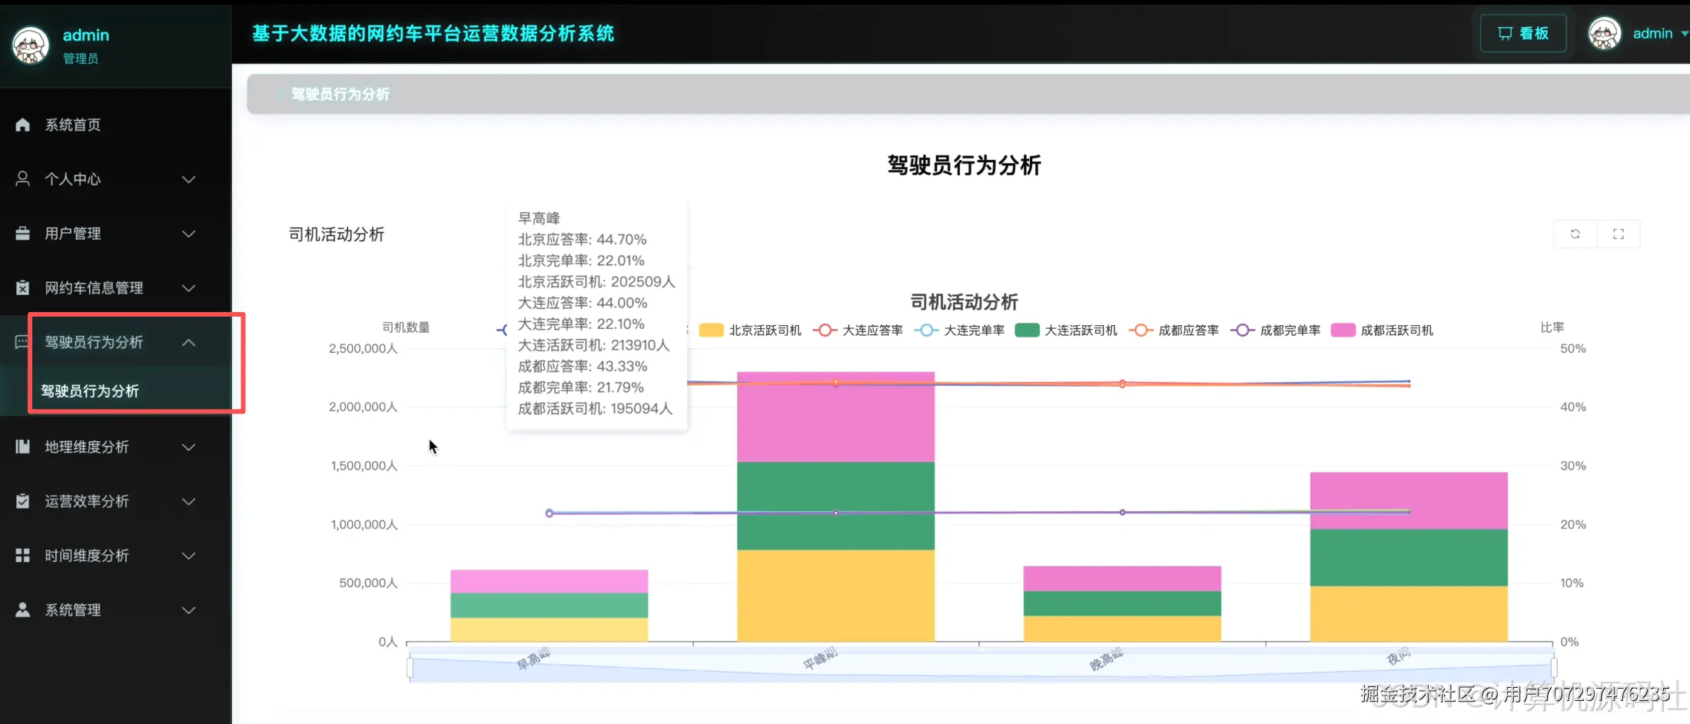Open the 系统管理 menu

(115, 609)
